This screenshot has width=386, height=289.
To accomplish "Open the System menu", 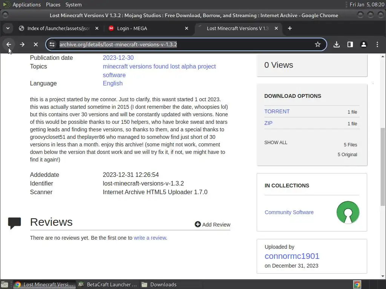I will [74, 5].
